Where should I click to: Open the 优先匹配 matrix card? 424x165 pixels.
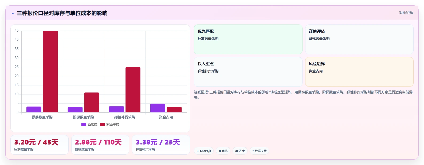[248, 39]
